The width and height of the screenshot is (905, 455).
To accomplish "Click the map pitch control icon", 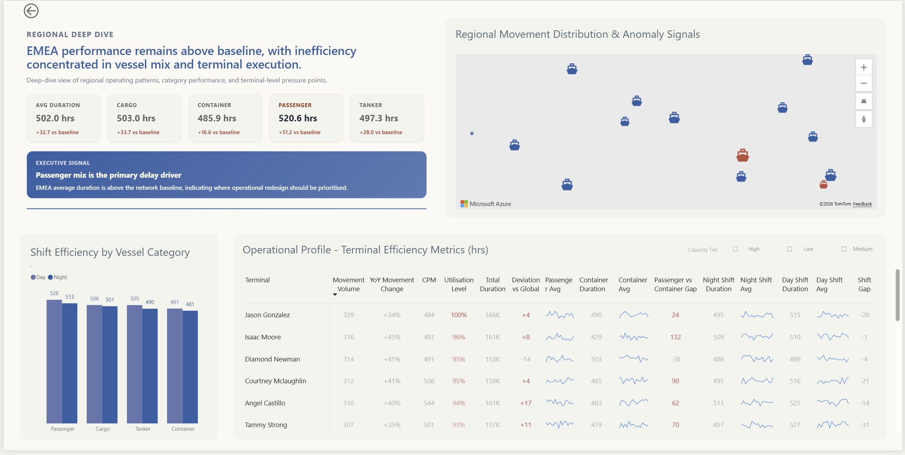I will click(x=864, y=101).
